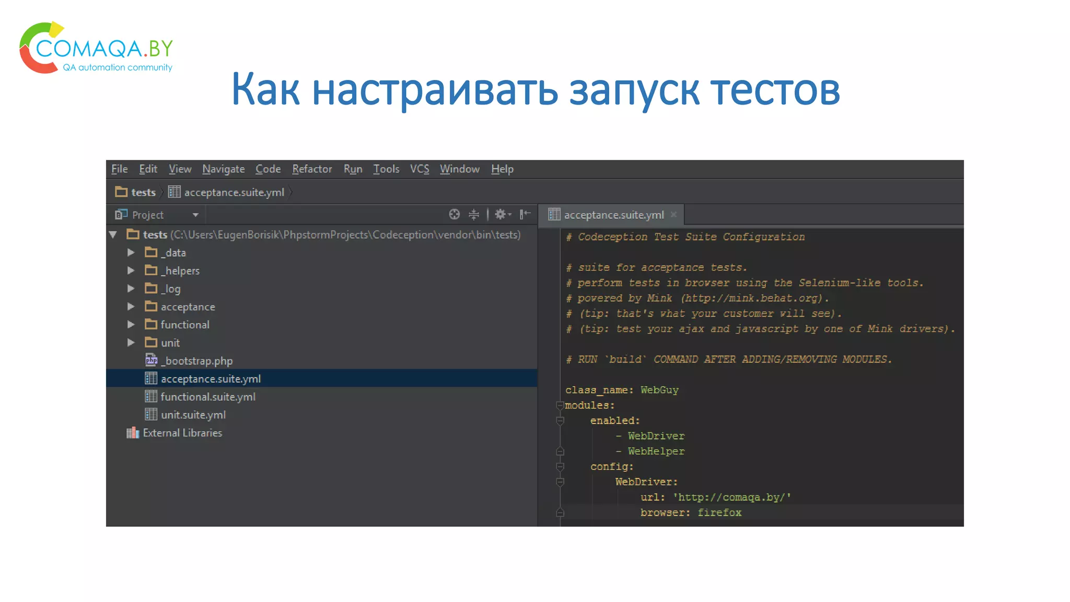The height and width of the screenshot is (602, 1070).
Task: Click the - WebHelper module entry
Action: click(x=650, y=451)
